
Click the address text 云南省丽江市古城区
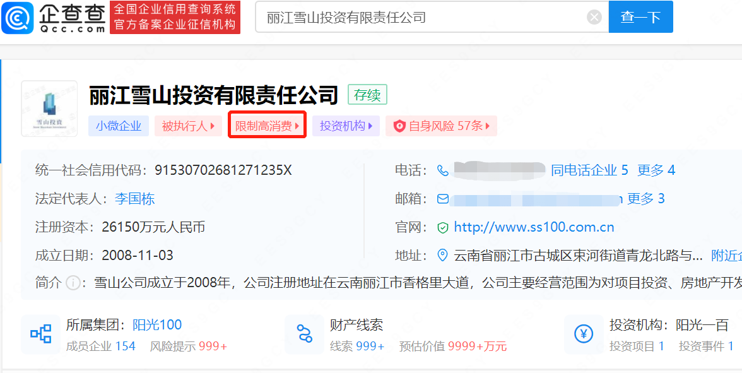click(578, 256)
